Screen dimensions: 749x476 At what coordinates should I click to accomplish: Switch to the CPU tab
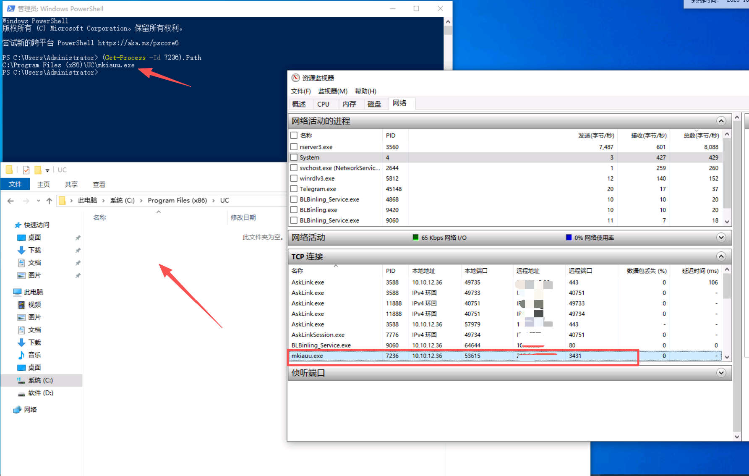(x=323, y=104)
